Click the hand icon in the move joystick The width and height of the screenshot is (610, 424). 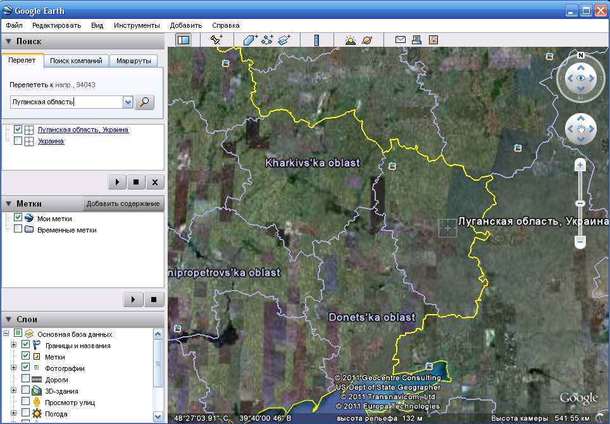[x=581, y=129]
